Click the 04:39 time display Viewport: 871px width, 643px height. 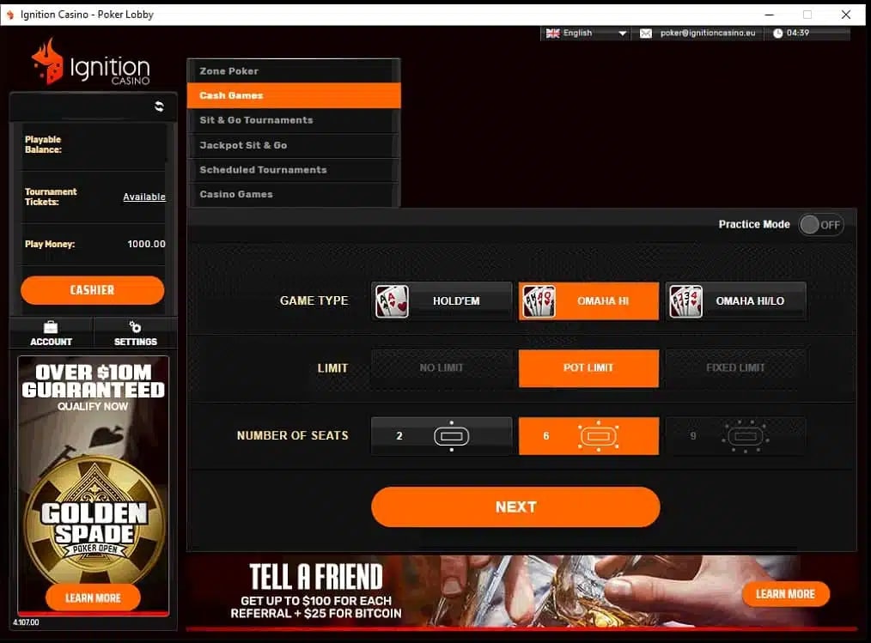tap(798, 33)
